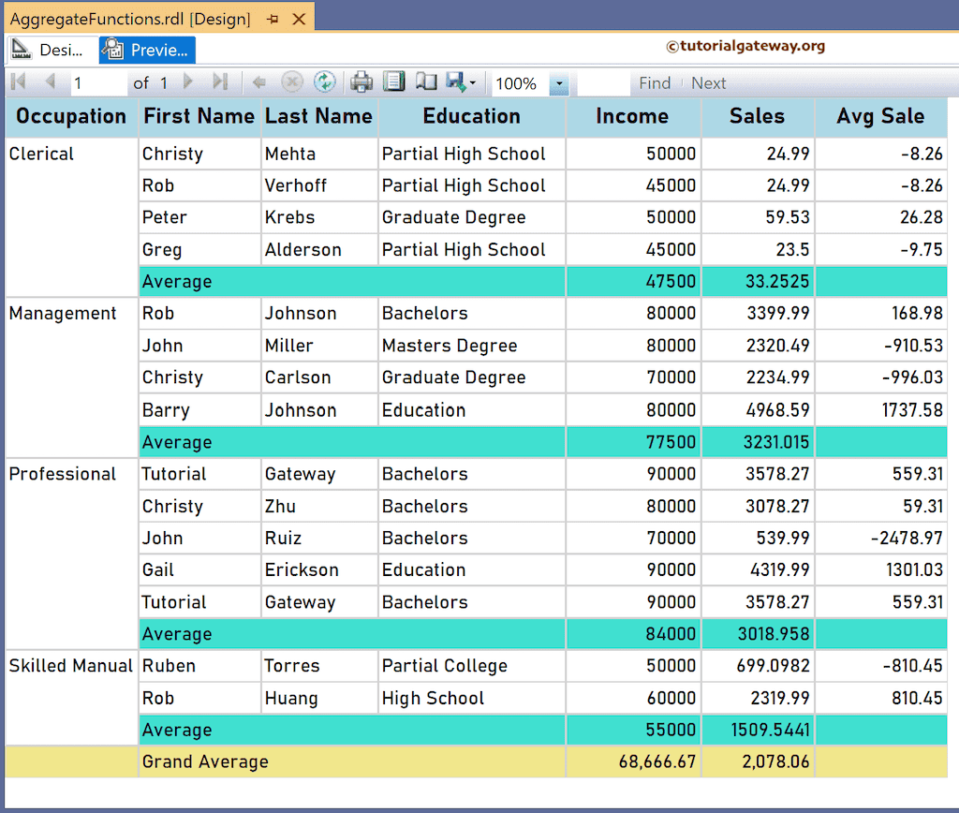This screenshot has height=813, width=959.
Task: Switch to Print Layout view
Action: (393, 82)
